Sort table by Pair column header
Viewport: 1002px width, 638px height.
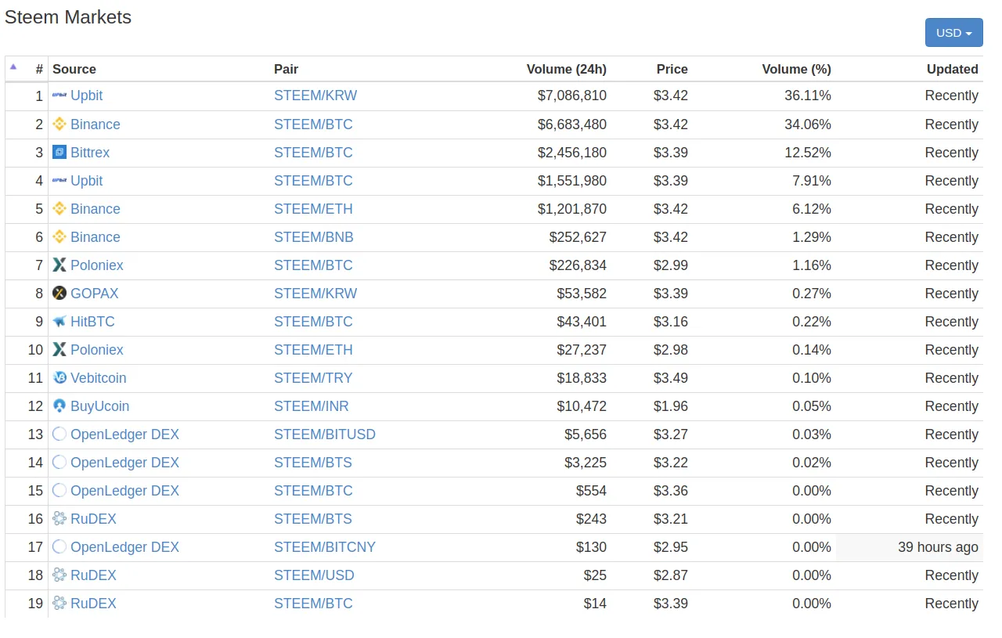(x=287, y=69)
